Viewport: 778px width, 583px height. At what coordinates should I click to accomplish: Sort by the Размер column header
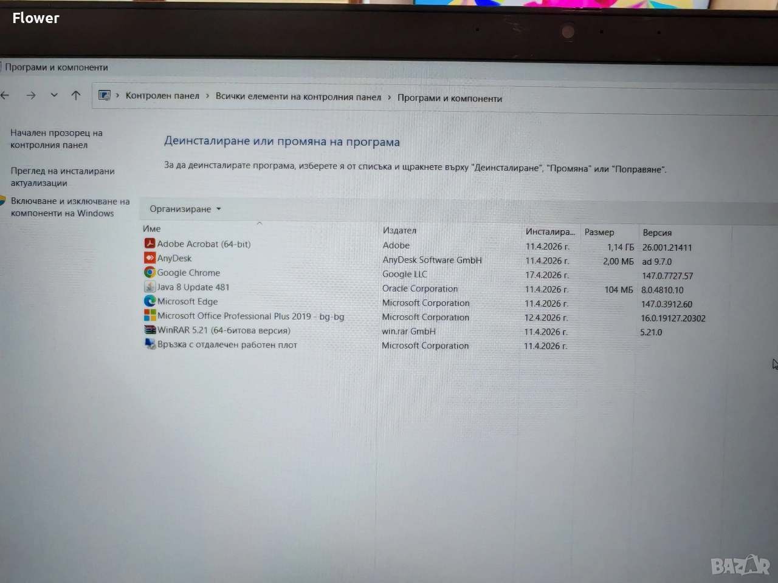pyautogui.click(x=599, y=233)
